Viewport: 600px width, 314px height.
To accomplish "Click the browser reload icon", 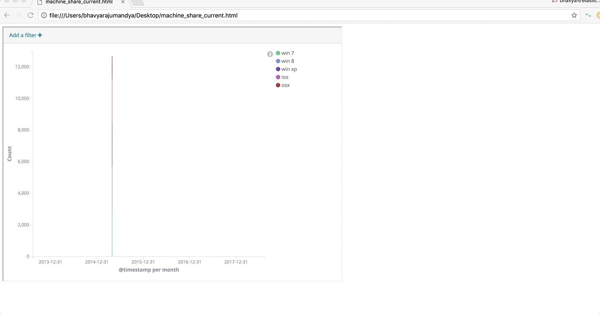I will coord(30,15).
